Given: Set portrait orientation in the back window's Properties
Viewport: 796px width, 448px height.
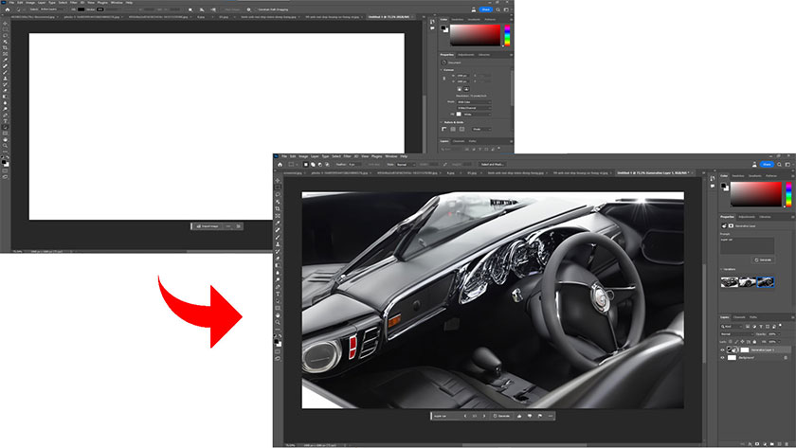Looking at the screenshot, I should point(460,89).
